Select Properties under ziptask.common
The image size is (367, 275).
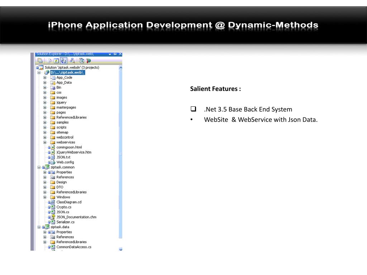point(64,172)
